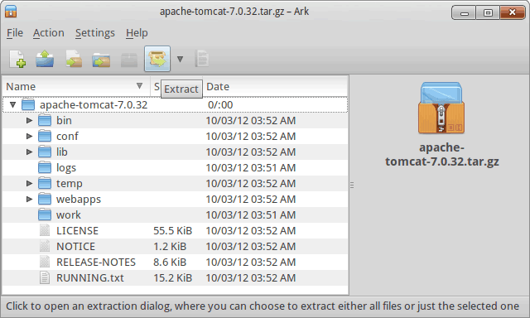Click the logs date 10/03/12 03:51 AM
This screenshot has height=318, width=530.
tap(251, 167)
